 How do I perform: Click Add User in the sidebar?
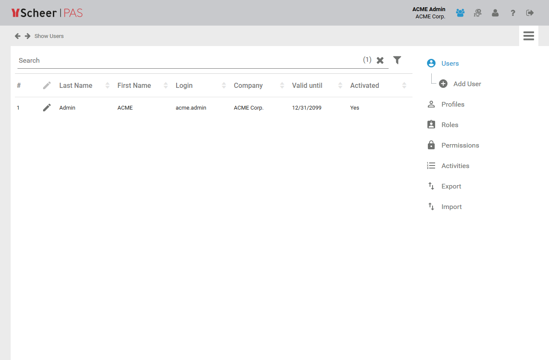(x=467, y=84)
